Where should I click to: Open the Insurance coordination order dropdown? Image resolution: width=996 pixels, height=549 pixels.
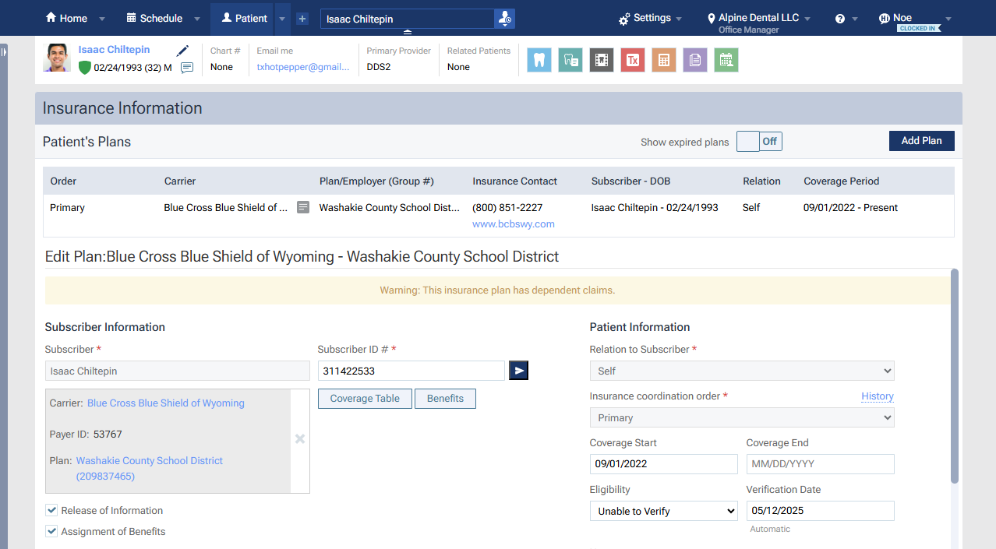pyautogui.click(x=741, y=417)
